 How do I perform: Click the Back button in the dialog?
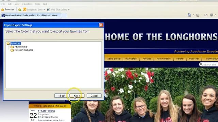(62, 96)
